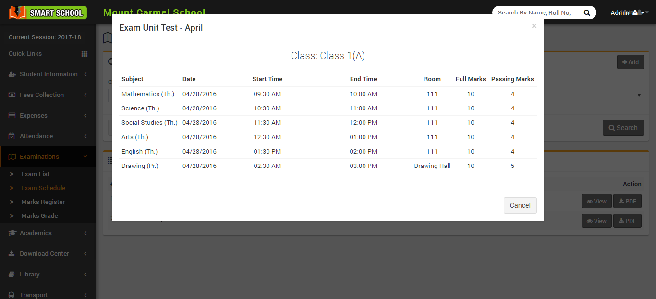Click the Add button
Image resolution: width=656 pixels, height=299 pixels.
(x=631, y=62)
